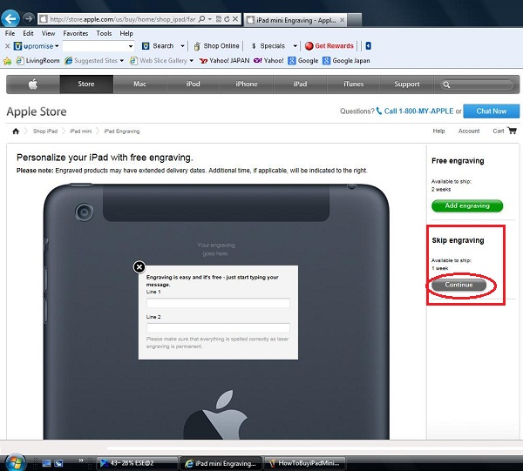The height and width of the screenshot is (471, 523).
Task: Click the Account link
Action: (469, 131)
